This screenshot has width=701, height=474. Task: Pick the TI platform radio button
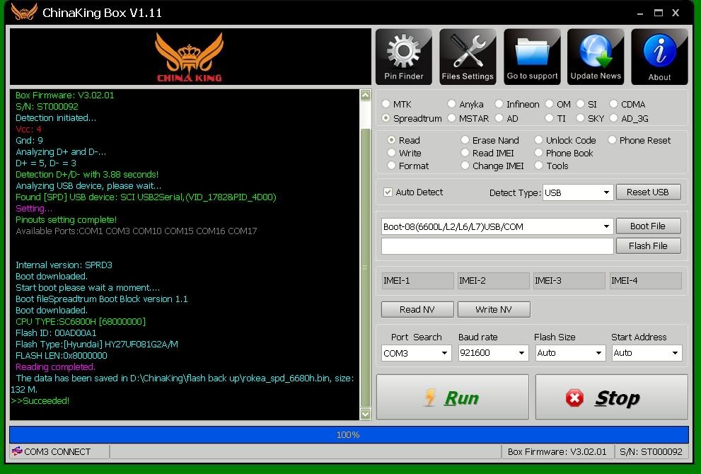coord(550,118)
